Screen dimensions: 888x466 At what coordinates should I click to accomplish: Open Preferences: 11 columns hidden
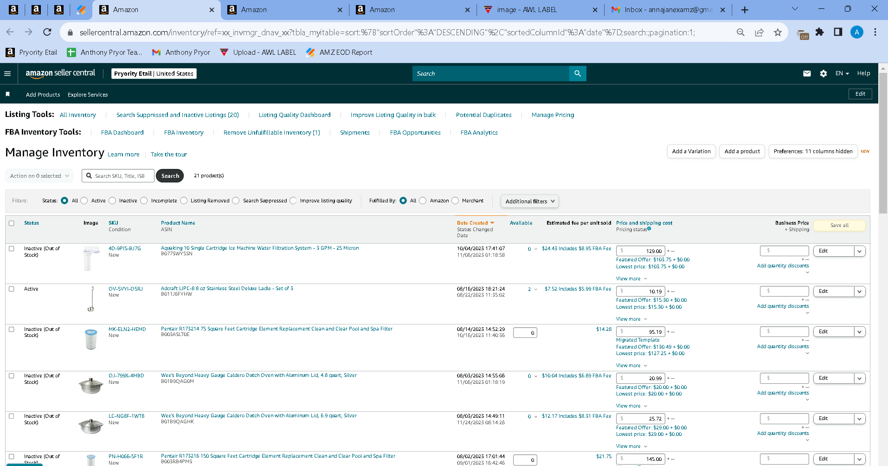tap(813, 151)
